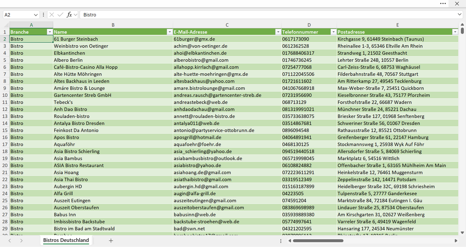This screenshot has height=247, width=466.
Task: Click the horizontal scrollbar left arrow
Action: (x=290, y=241)
